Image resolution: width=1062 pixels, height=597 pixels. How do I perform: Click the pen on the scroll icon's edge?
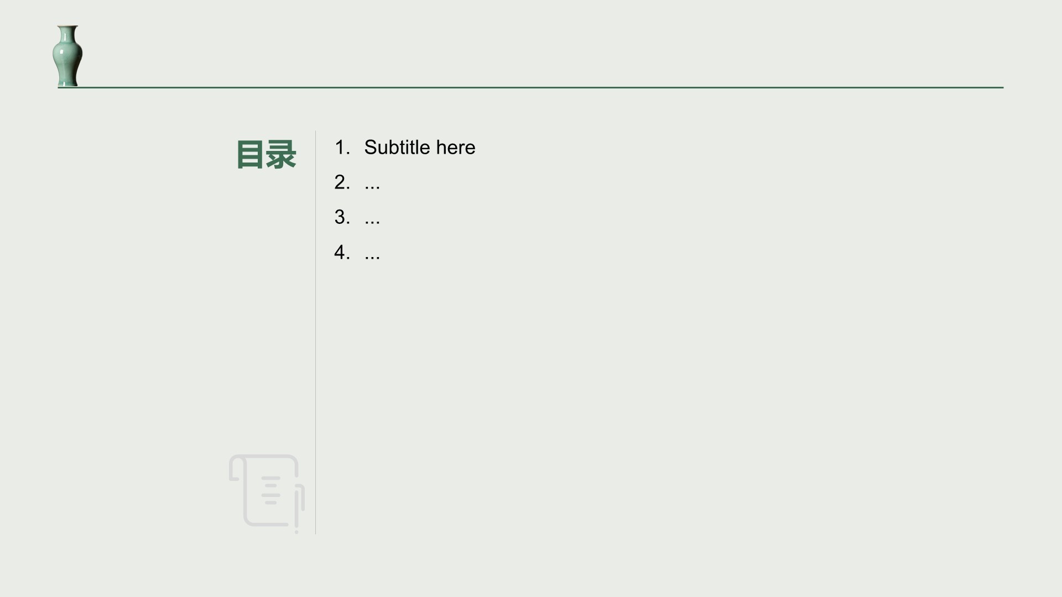(299, 510)
